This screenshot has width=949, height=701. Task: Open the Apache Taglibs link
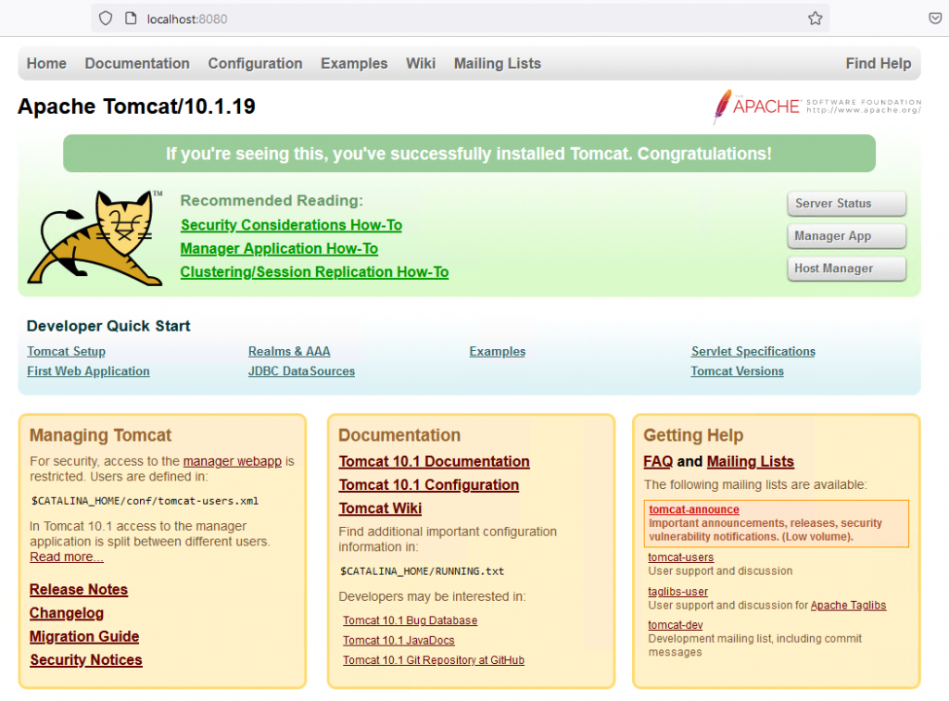[x=848, y=606]
